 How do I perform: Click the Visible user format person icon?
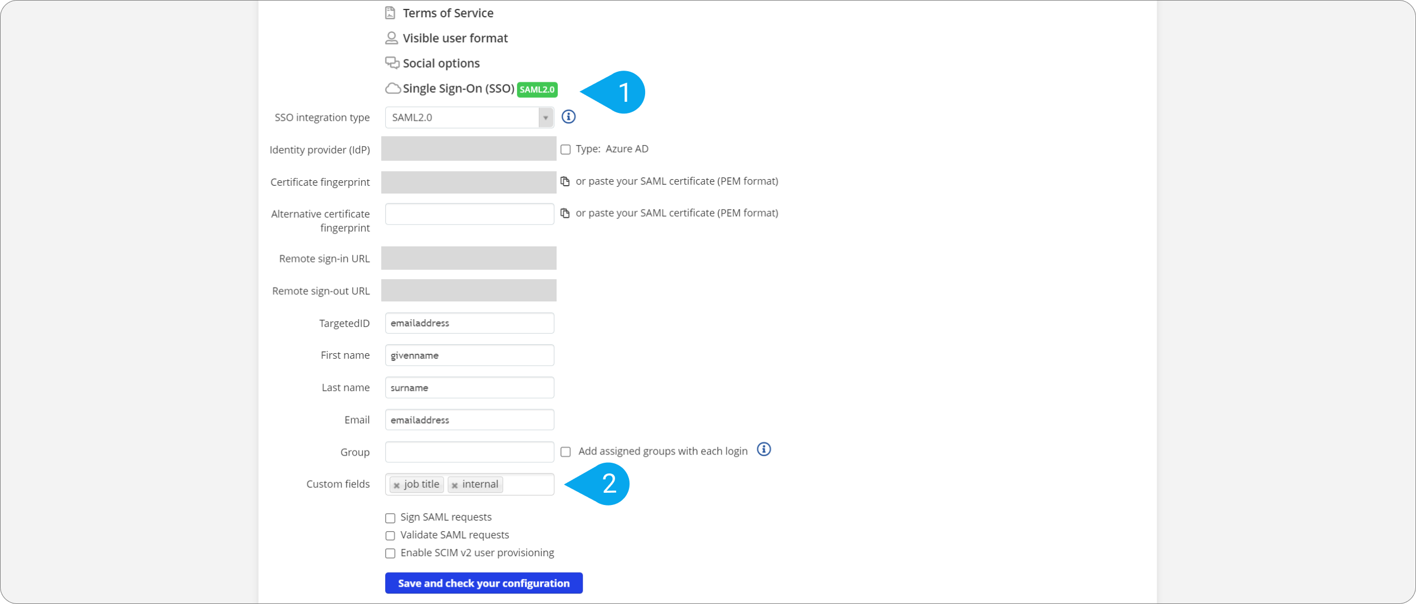pos(391,38)
